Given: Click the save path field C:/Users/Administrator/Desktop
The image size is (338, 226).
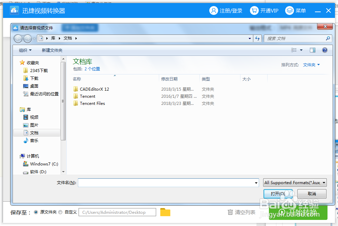Looking at the screenshot, I should (117, 212).
